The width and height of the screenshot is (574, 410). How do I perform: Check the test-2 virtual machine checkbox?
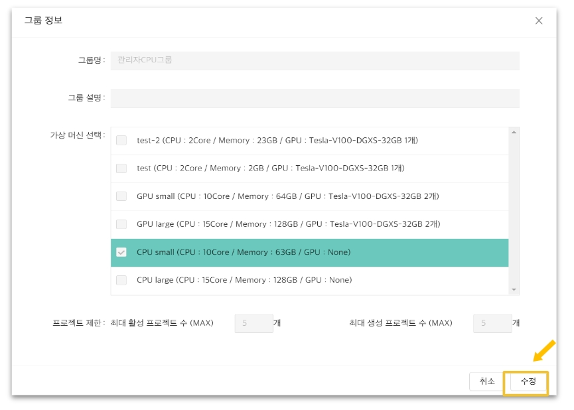[x=121, y=141]
